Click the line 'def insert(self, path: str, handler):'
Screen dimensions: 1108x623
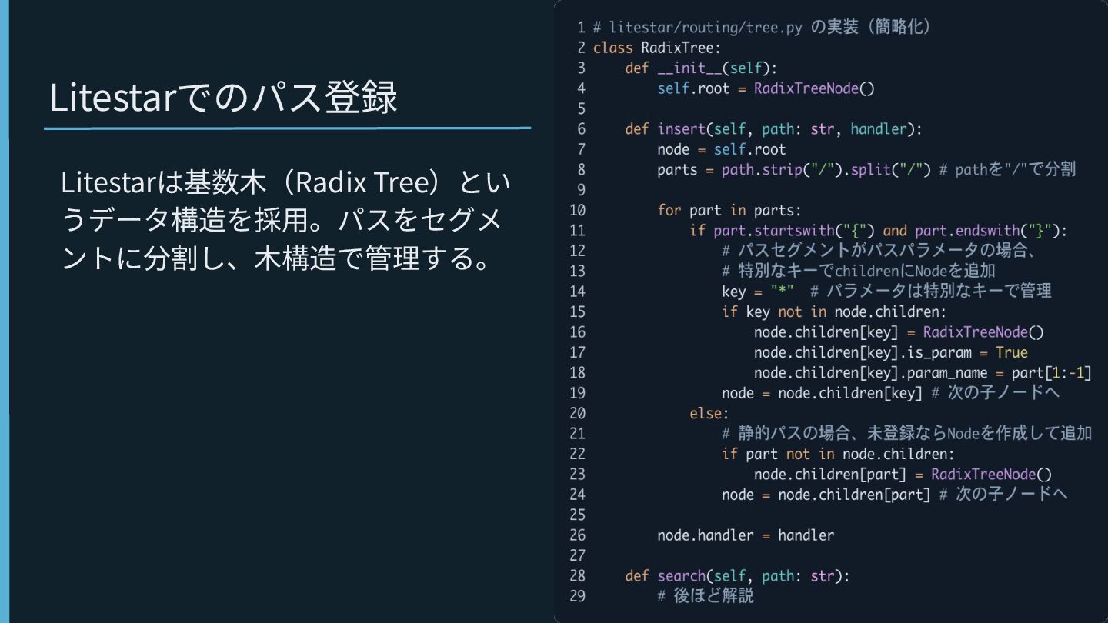click(773, 129)
